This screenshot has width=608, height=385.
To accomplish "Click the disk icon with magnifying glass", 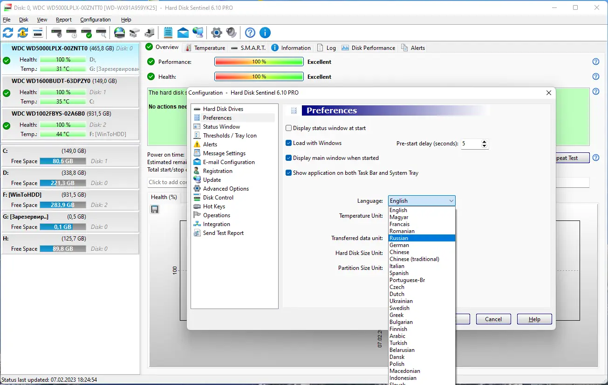I will (x=101, y=33).
